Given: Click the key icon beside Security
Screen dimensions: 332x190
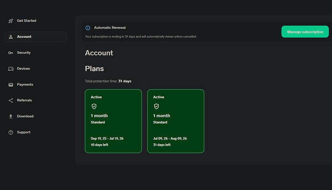Looking at the screenshot, I should [x=11, y=53].
